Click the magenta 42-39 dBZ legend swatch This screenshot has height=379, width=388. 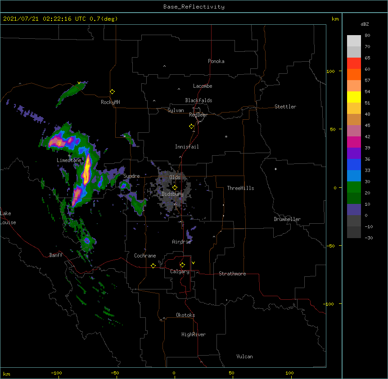tap(354, 142)
